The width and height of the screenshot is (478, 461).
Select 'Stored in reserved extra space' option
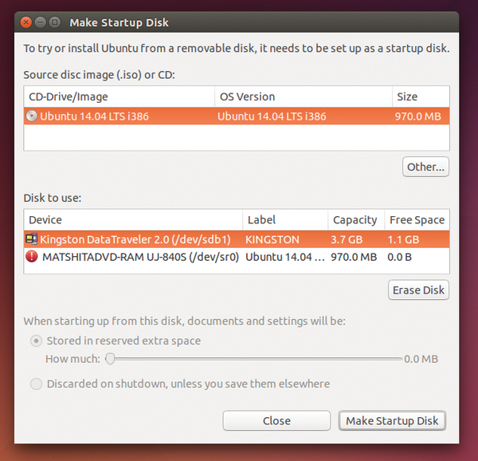36,341
